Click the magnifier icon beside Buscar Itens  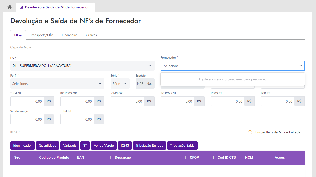[x=250, y=132]
